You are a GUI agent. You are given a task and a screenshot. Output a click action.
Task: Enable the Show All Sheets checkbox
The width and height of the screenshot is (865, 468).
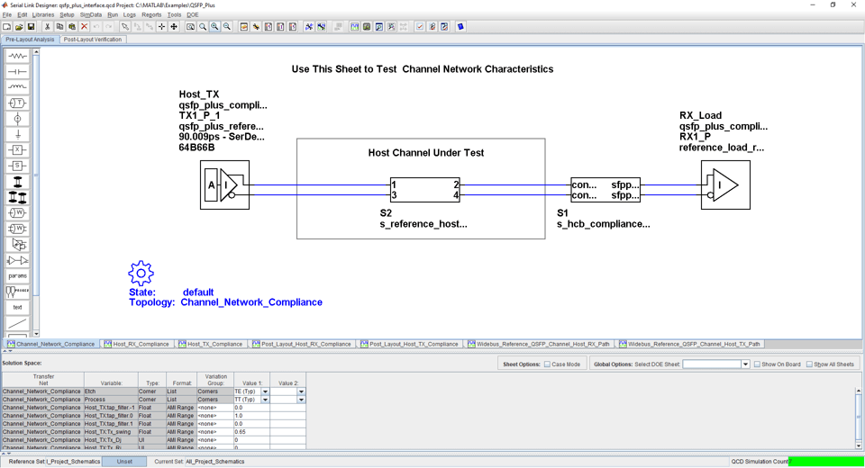[809, 364]
